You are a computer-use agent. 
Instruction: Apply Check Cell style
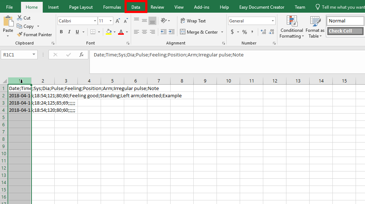(x=345, y=31)
